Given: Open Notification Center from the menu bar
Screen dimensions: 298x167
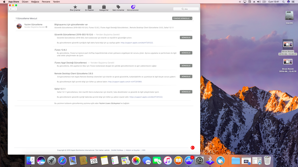Looking at the screenshot, I should (x=293, y=2).
